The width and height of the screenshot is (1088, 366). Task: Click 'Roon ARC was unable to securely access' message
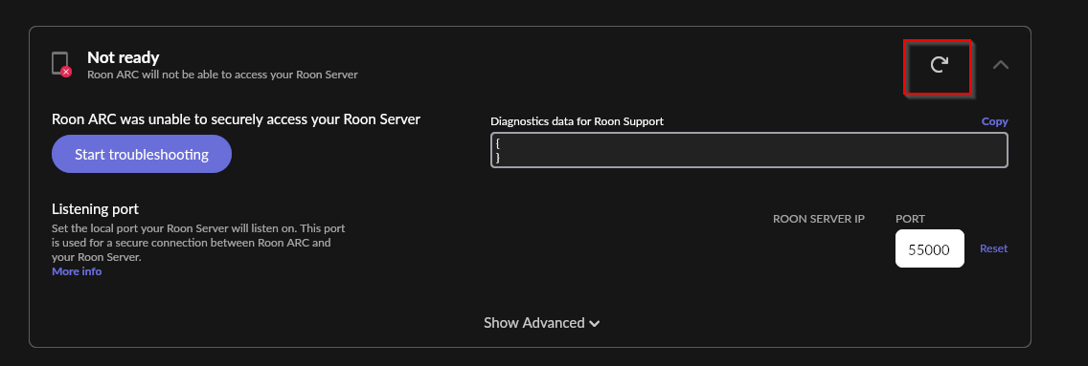(236, 119)
